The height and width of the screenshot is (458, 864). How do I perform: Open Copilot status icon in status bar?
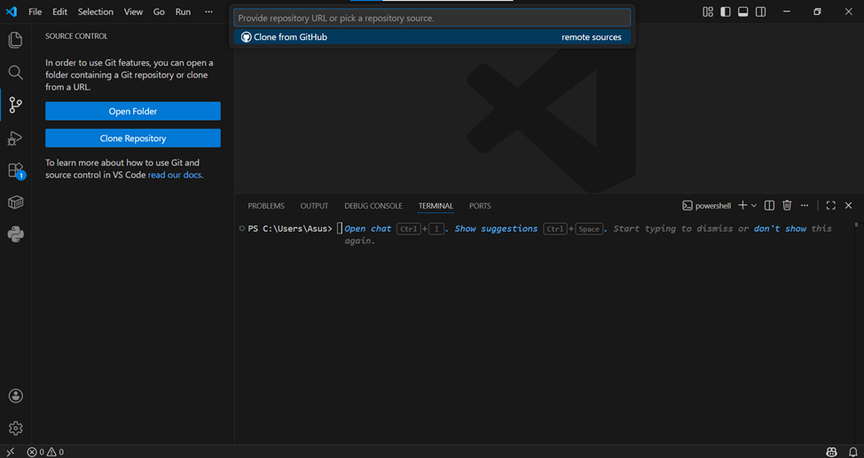tap(832, 452)
